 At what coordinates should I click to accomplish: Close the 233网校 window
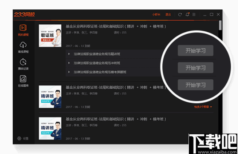pos(218,14)
